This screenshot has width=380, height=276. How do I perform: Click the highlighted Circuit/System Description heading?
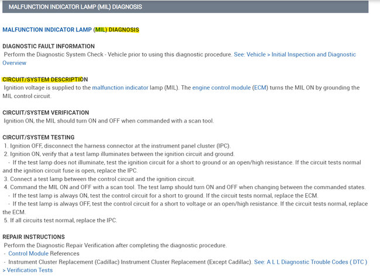coord(45,79)
